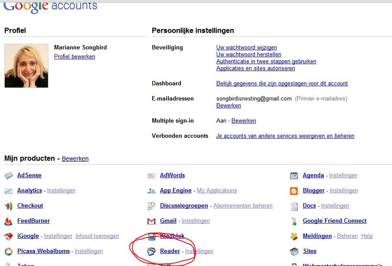Open the AdWords link

click(x=173, y=175)
